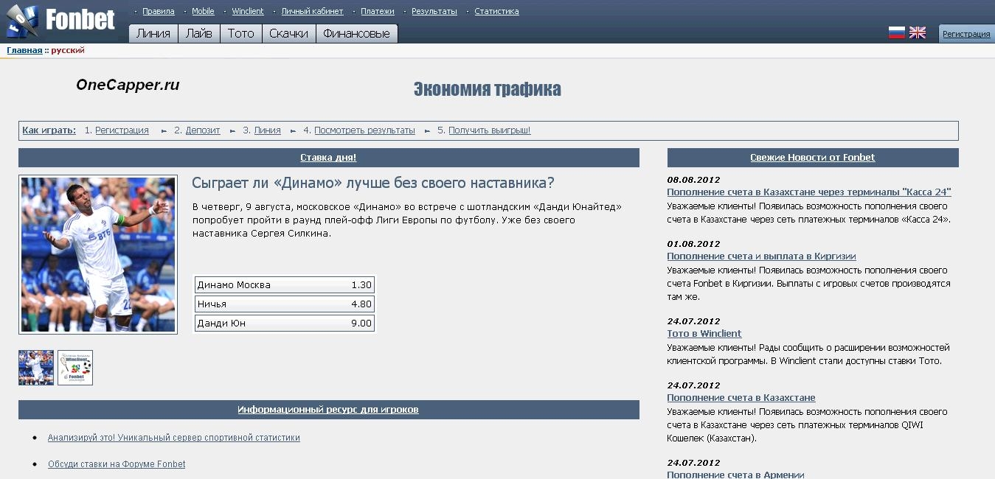The width and height of the screenshot is (995, 479).
Task: Open the Лайв tab
Action: pos(199,33)
